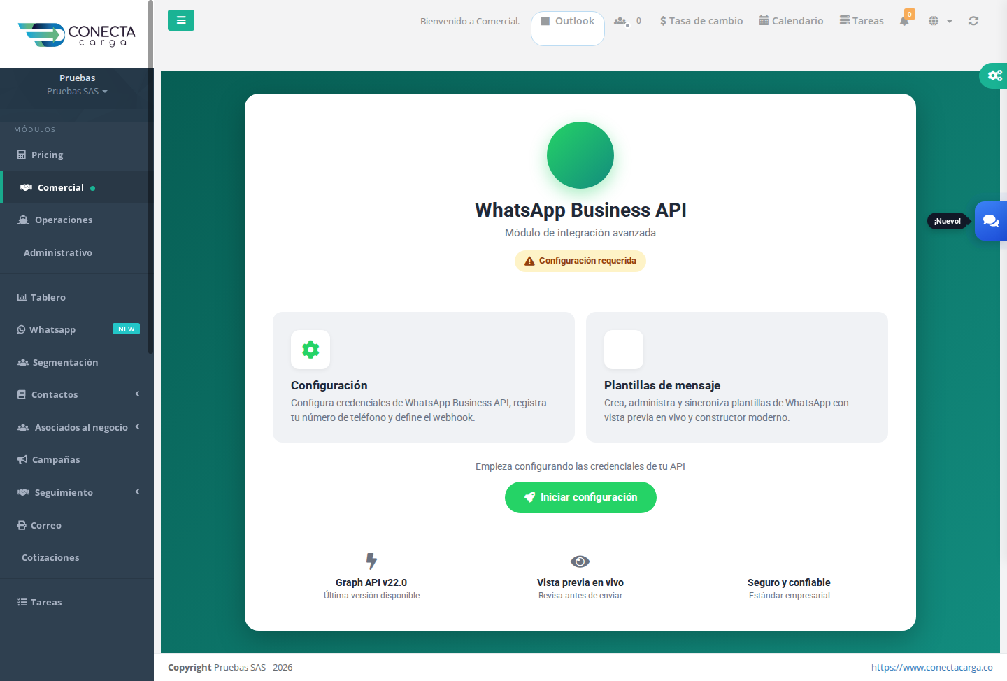Open the notifications bell icon

[904, 21]
